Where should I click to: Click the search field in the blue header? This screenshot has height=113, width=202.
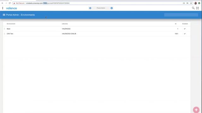point(181,15)
